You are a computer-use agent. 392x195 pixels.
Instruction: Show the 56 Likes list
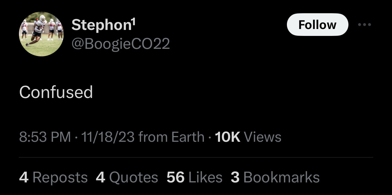tap(194, 177)
